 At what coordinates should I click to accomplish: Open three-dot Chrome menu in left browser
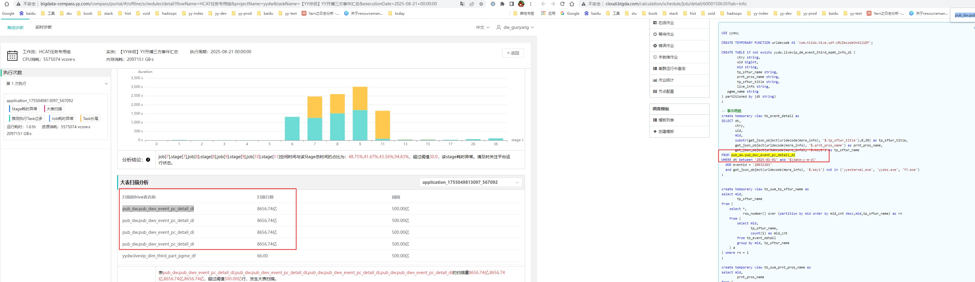coord(531,4)
